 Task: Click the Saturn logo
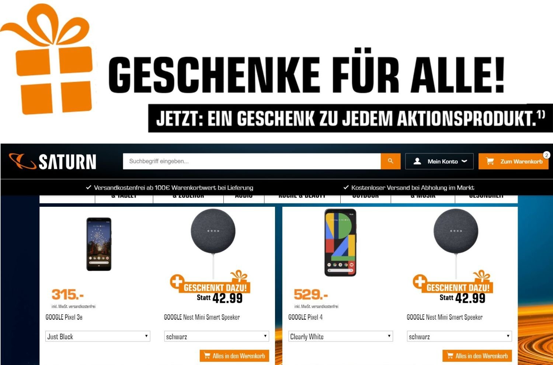[x=52, y=162]
